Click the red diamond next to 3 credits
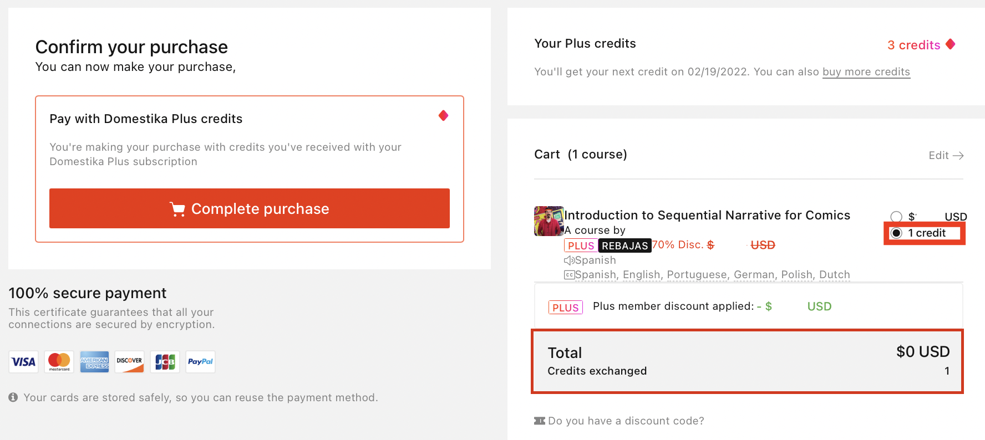Image resolution: width=985 pixels, height=440 pixels. point(951,44)
